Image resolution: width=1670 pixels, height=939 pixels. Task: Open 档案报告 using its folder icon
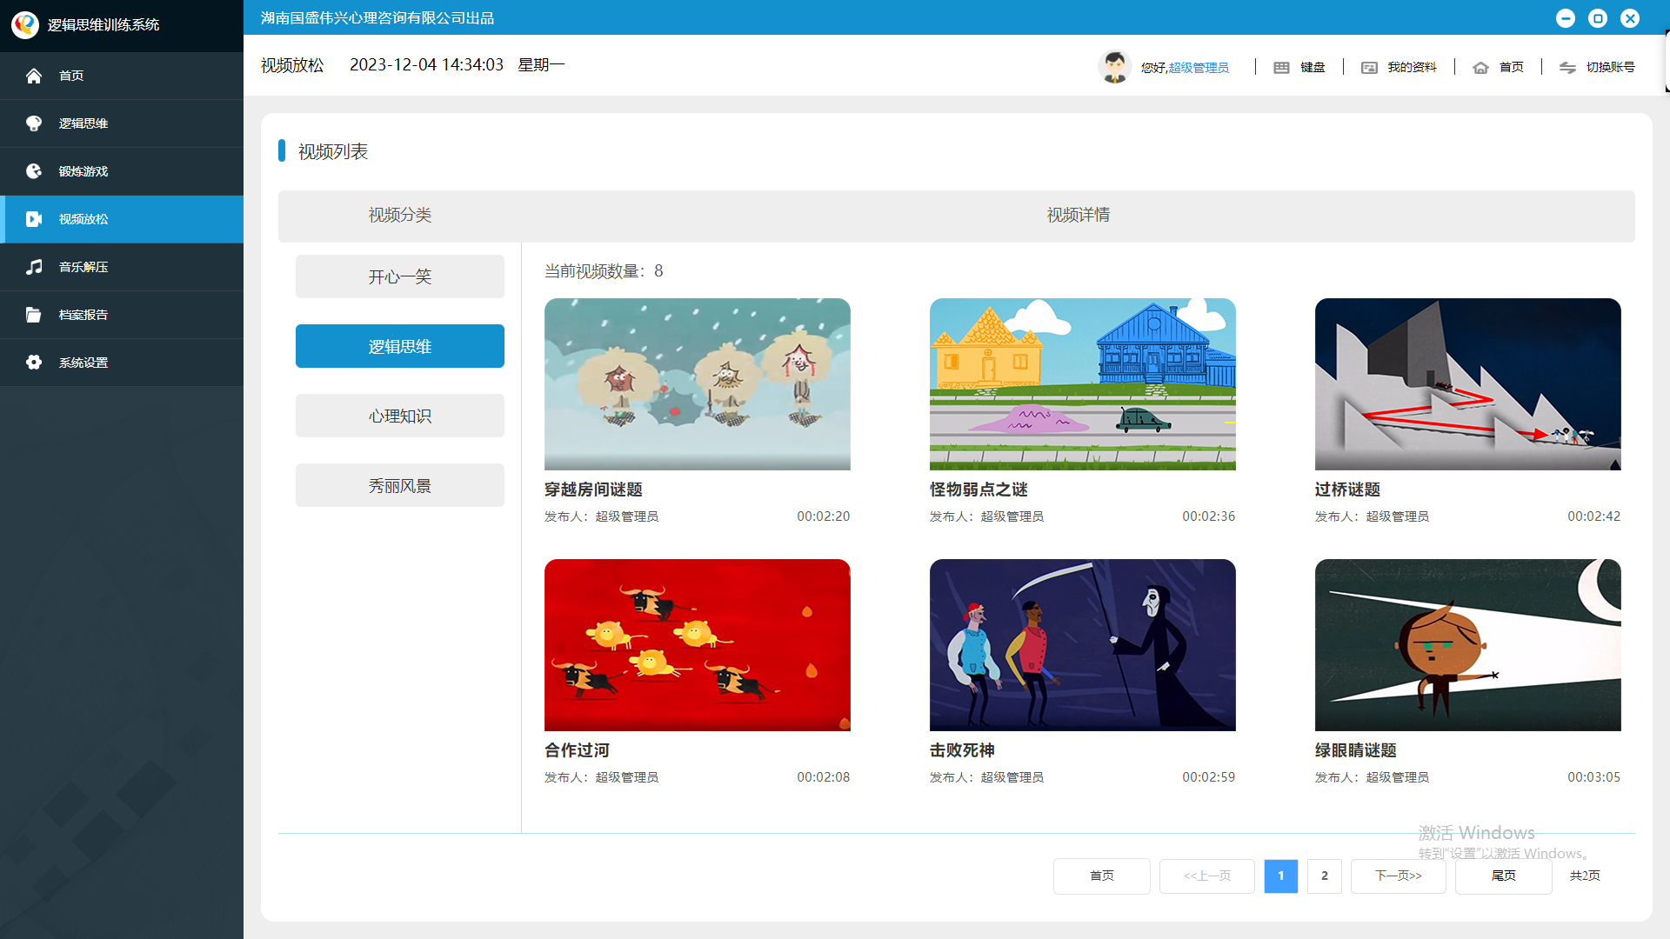[34, 314]
